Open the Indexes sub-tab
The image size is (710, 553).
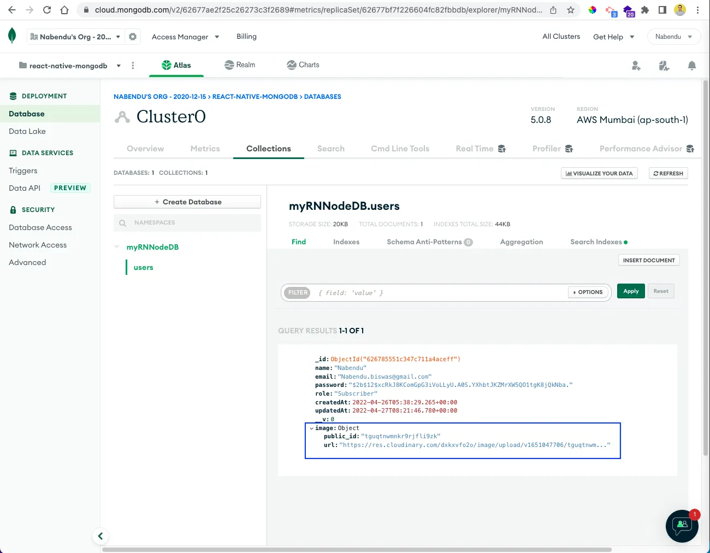tap(346, 242)
